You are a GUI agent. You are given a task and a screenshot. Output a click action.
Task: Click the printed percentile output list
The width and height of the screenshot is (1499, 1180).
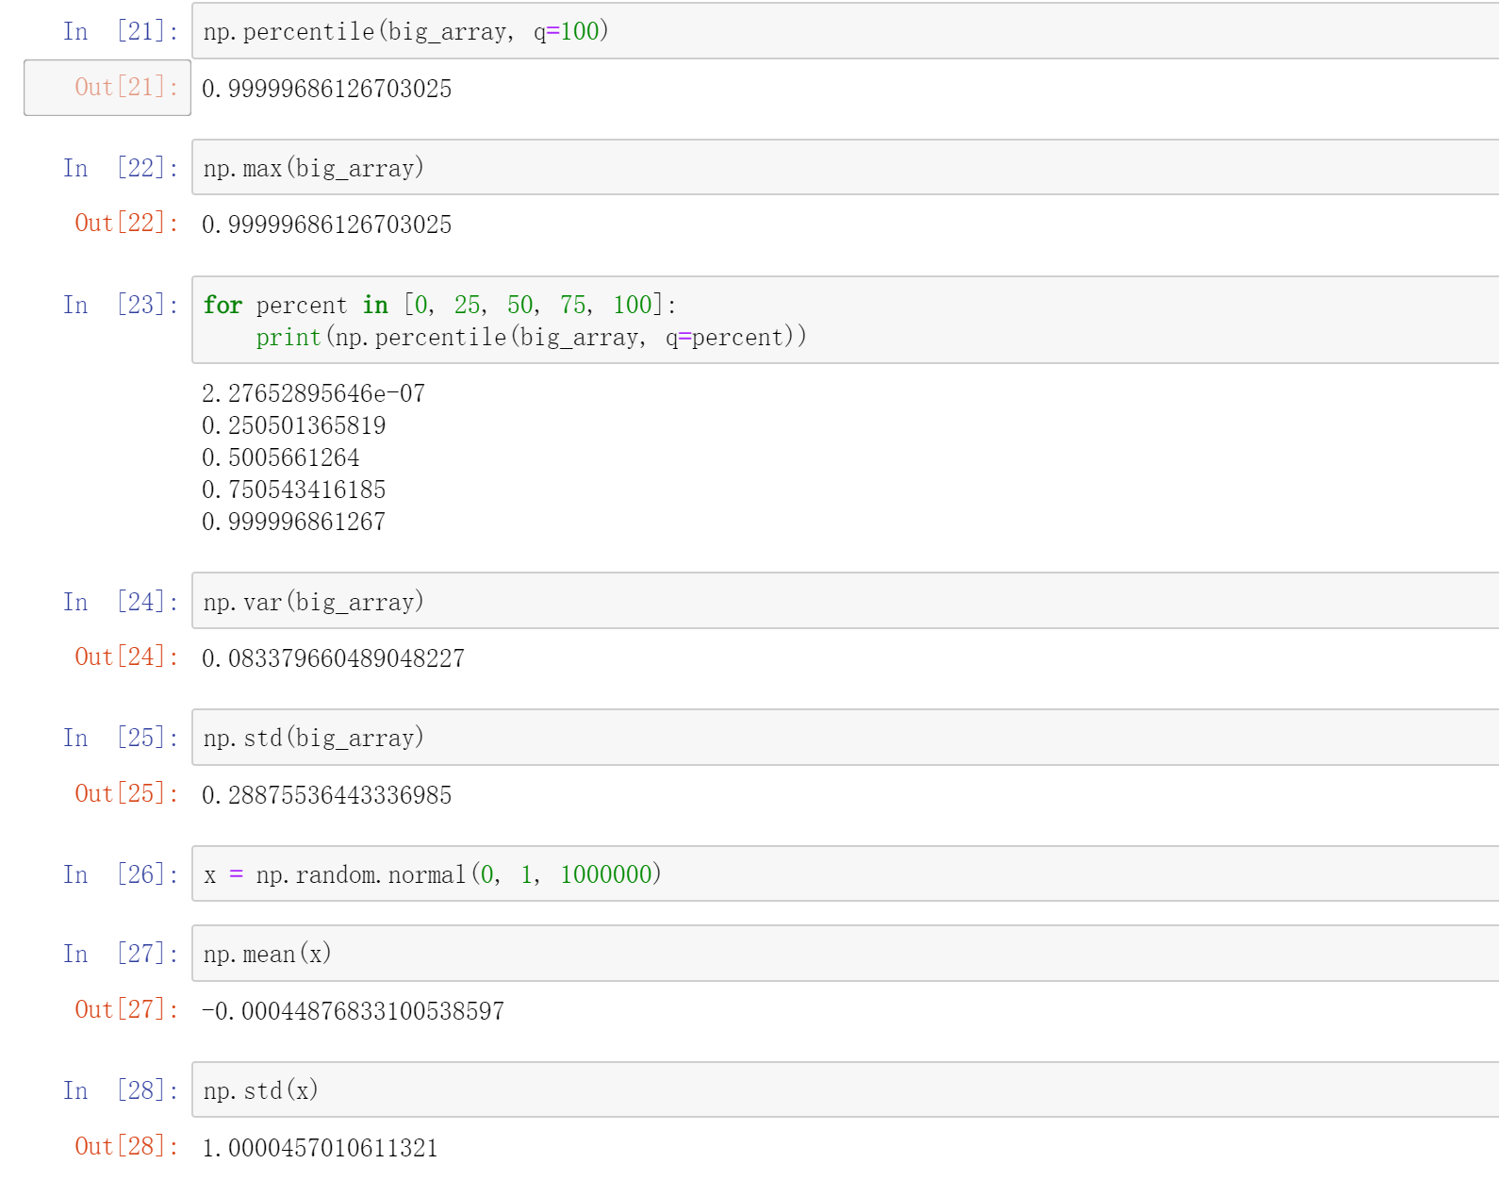tap(311, 457)
